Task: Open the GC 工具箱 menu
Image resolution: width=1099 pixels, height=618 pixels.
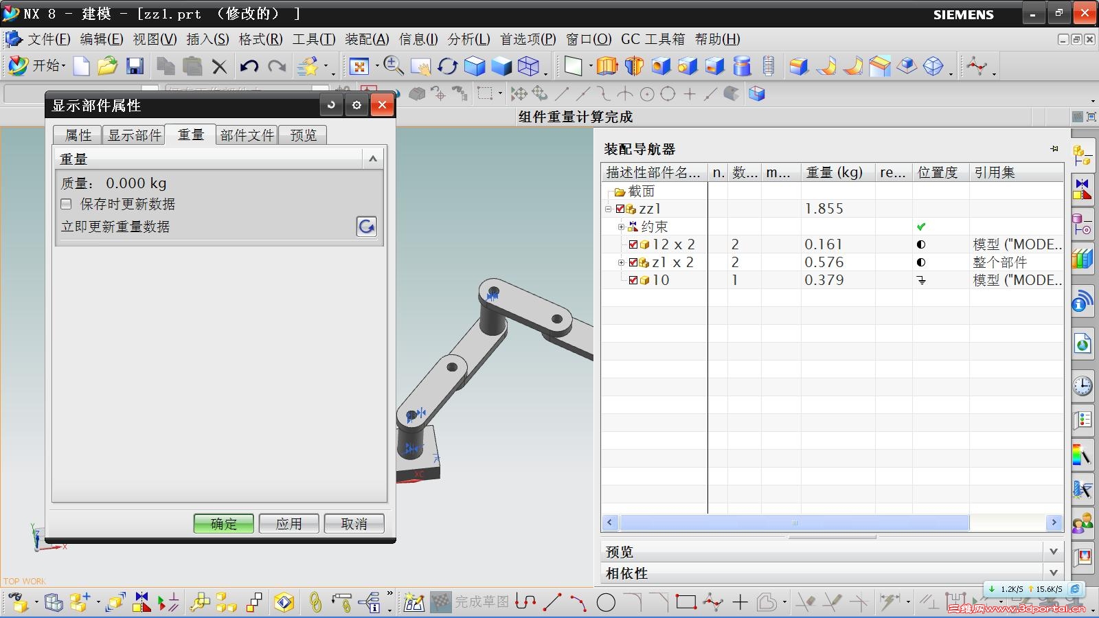Action: click(653, 39)
